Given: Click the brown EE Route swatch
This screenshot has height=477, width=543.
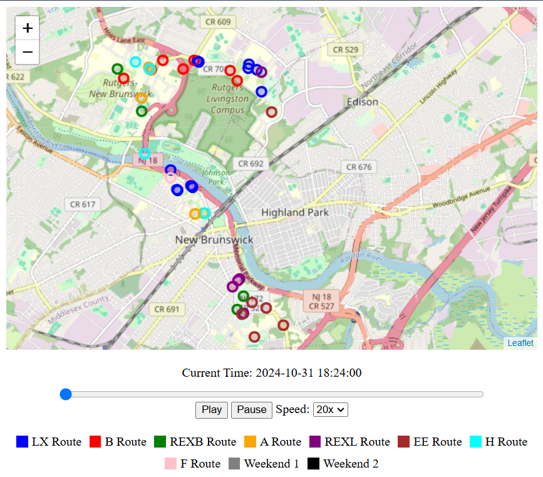Looking at the screenshot, I should click(405, 442).
